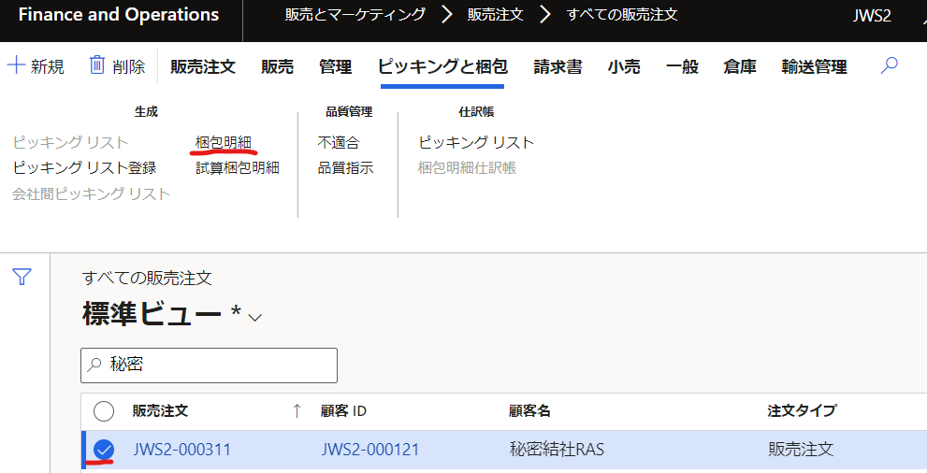Image resolution: width=927 pixels, height=473 pixels.
Task: Click the 販売注文 column header
Action: coord(160,411)
